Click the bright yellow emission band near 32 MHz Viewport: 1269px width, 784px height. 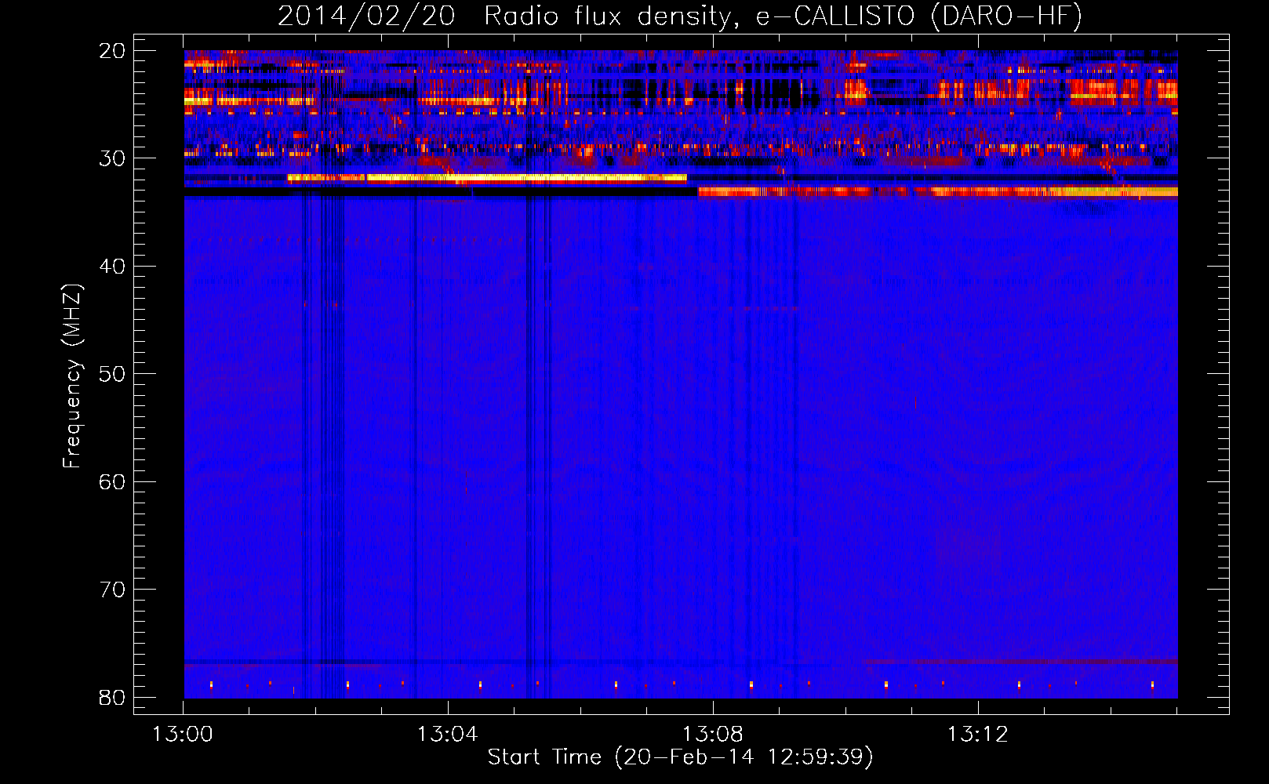pos(487,178)
